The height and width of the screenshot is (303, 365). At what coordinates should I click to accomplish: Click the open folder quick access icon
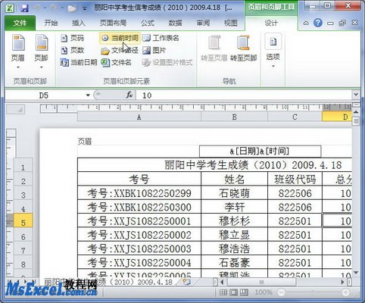72,8
